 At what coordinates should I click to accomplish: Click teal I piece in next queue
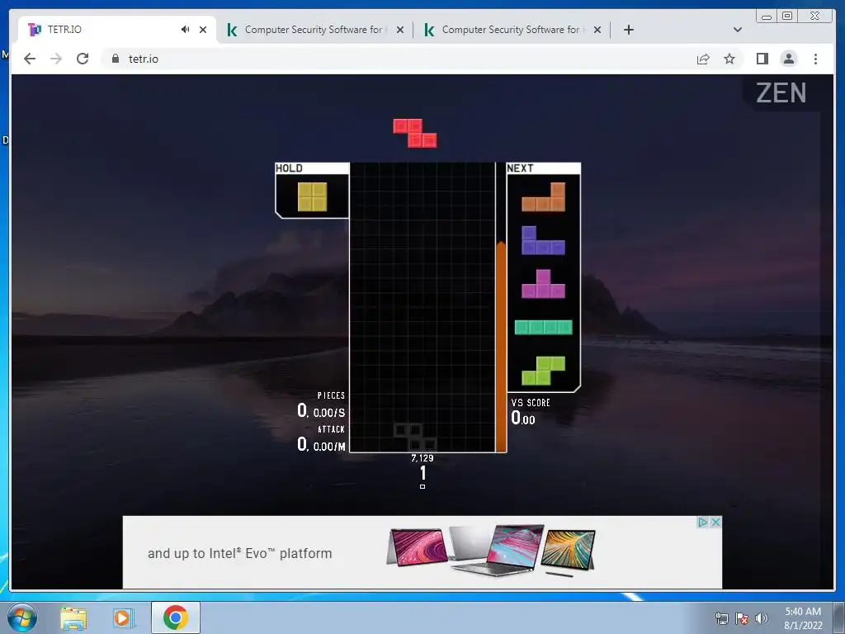point(543,327)
